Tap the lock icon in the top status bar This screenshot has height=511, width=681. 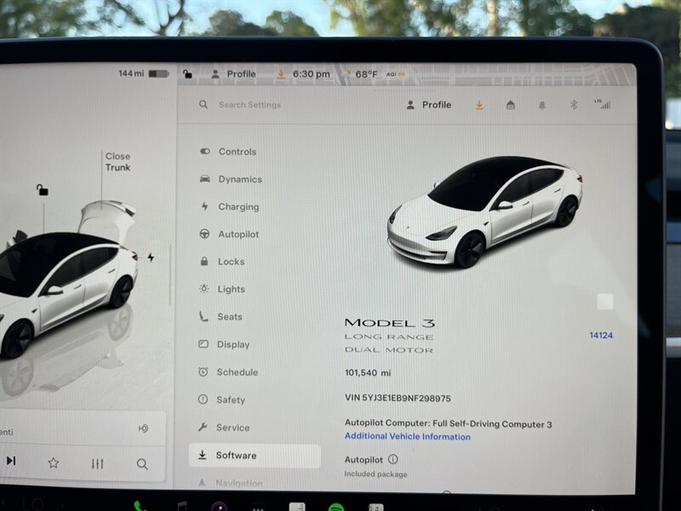pos(187,74)
